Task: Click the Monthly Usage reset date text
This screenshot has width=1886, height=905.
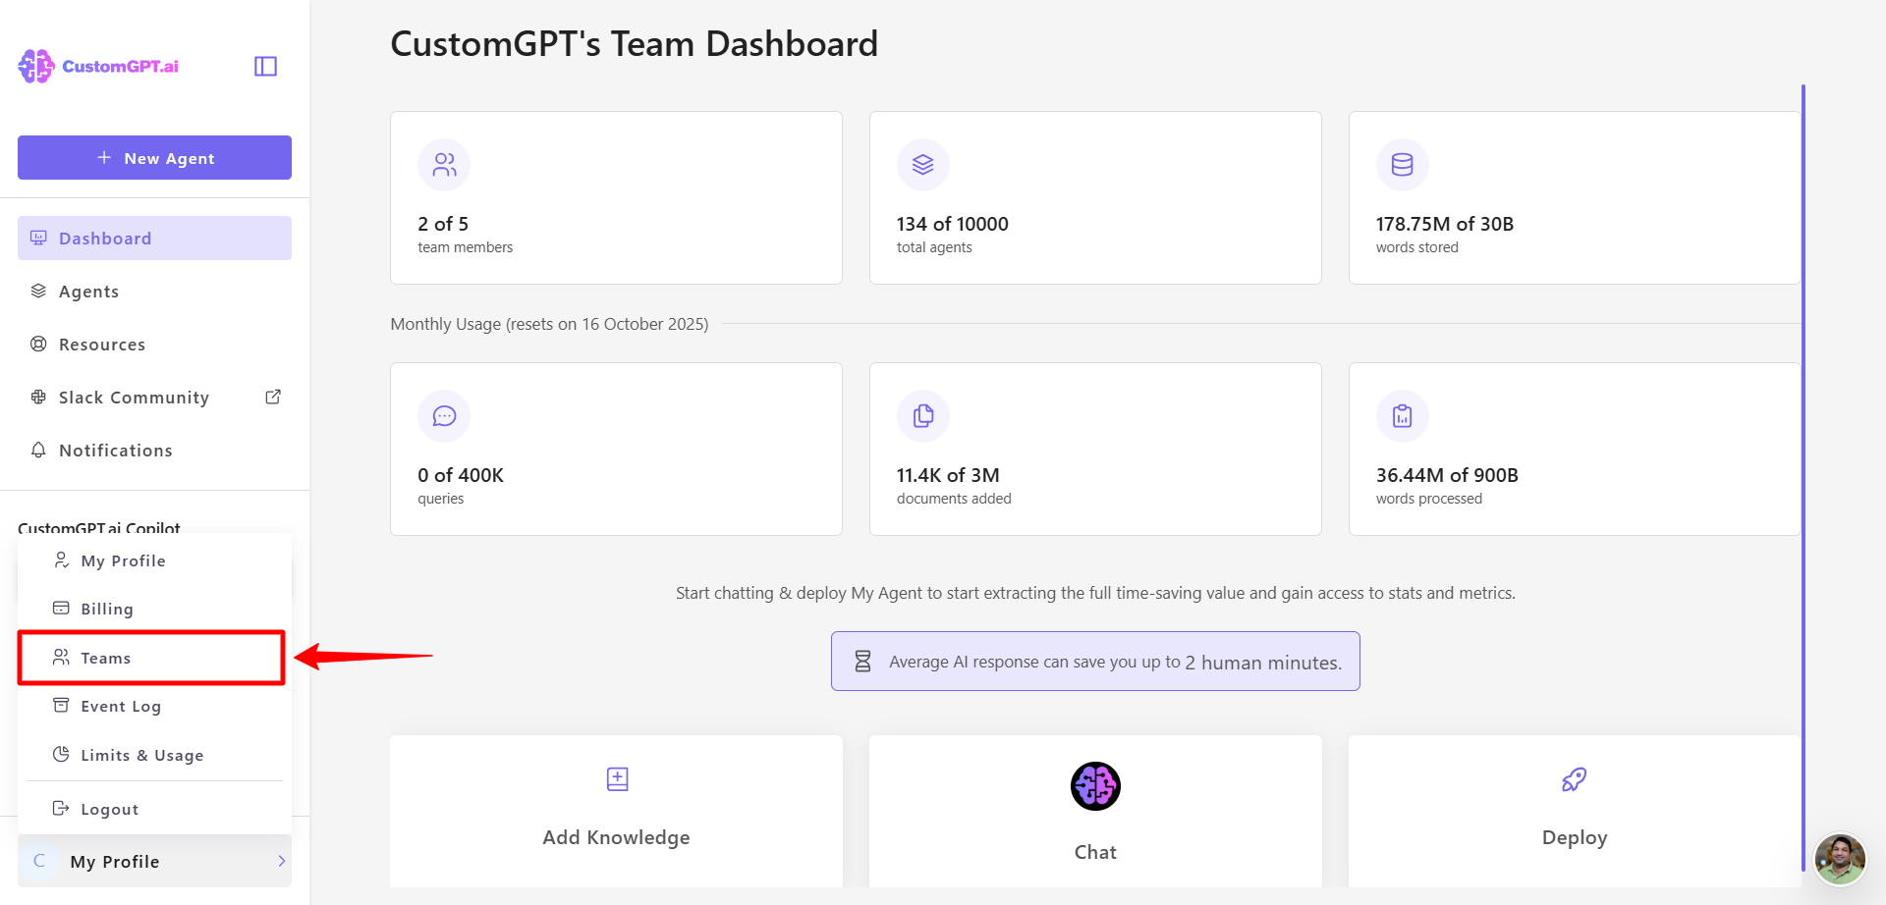Action: pyautogui.click(x=549, y=324)
